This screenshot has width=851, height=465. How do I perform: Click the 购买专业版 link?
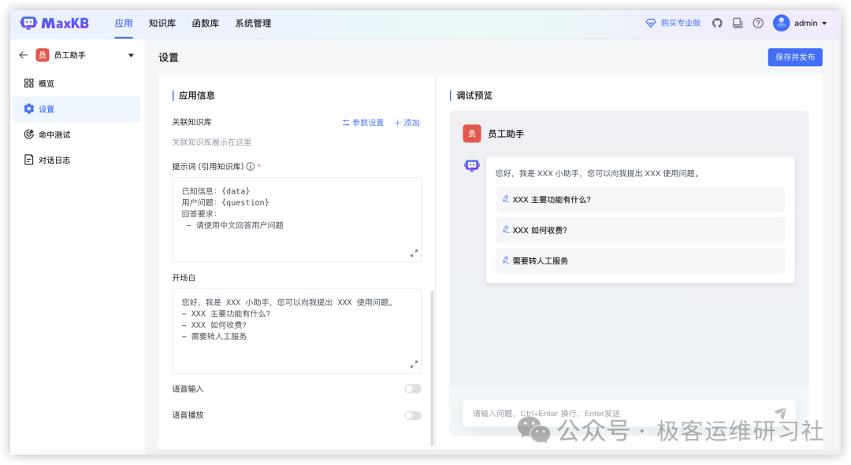pyautogui.click(x=681, y=23)
